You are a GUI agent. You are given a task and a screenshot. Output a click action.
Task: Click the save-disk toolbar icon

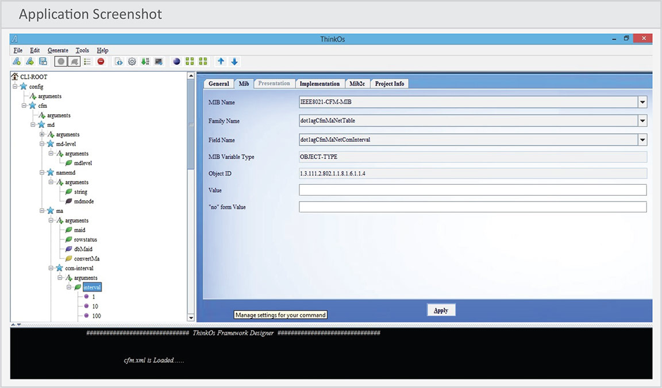(x=43, y=61)
